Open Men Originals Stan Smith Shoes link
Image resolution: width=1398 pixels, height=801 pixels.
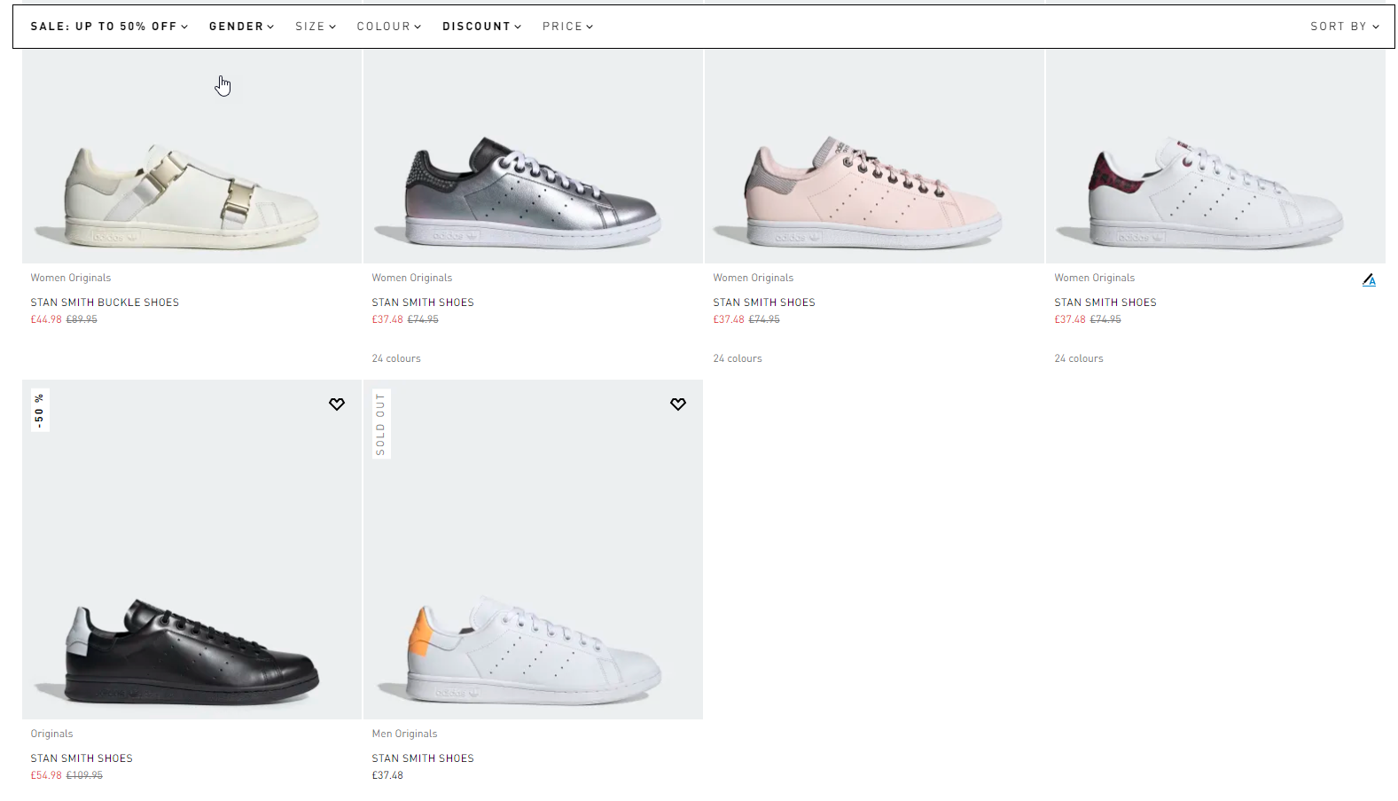[x=423, y=758]
